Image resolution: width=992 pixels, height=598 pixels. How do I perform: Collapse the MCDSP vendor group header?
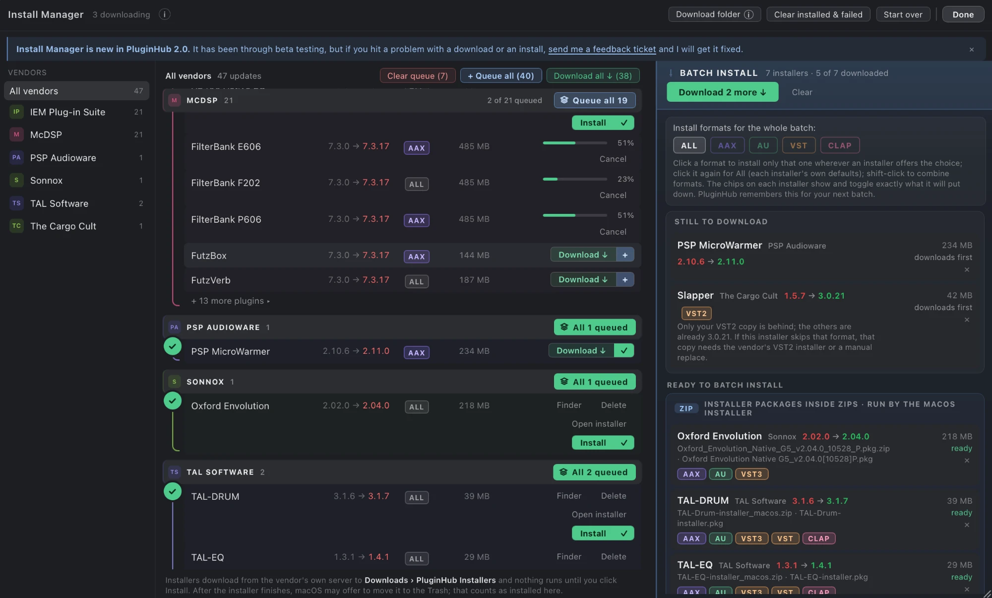(402, 100)
